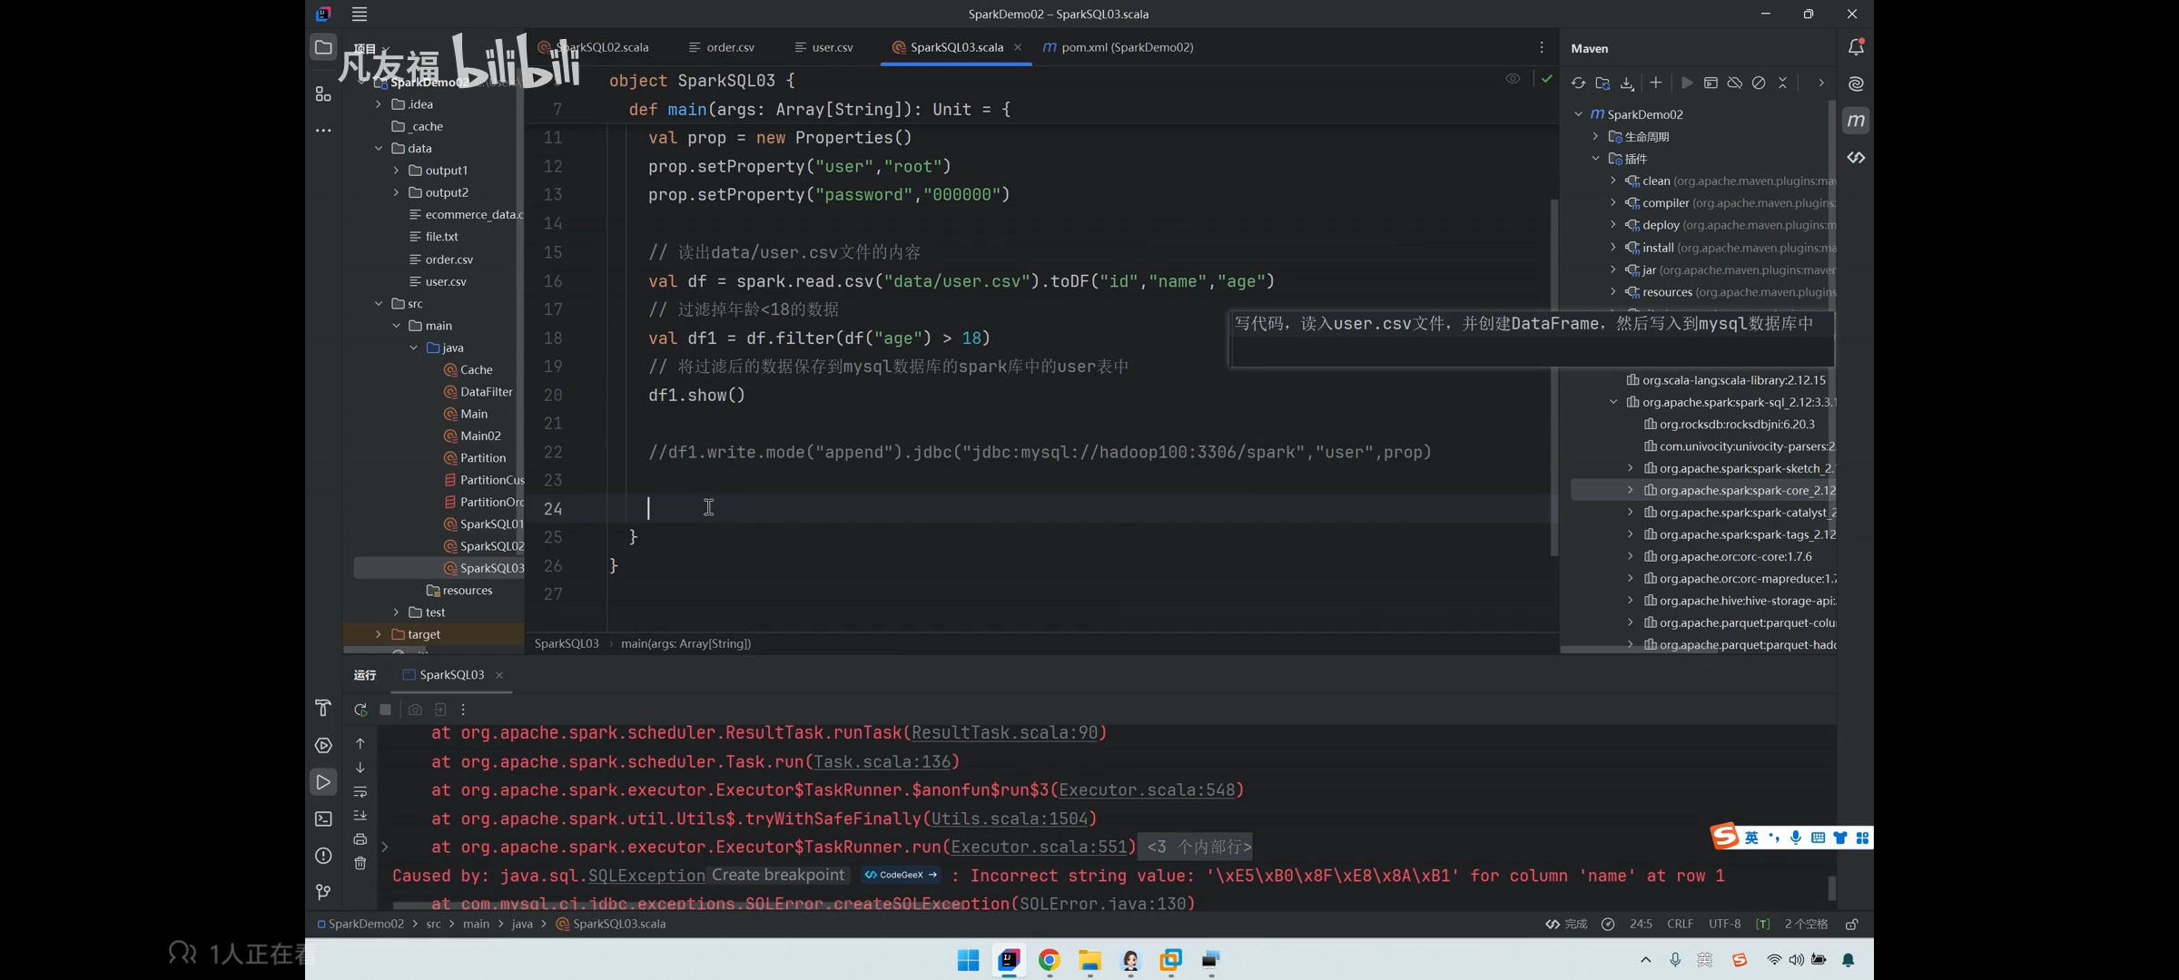Image resolution: width=2179 pixels, height=980 pixels.
Task: Toggle Maven offline mode
Action: pos(1734,83)
